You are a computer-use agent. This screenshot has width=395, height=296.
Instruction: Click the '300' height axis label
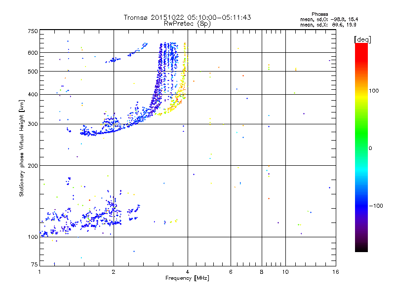click(x=33, y=124)
